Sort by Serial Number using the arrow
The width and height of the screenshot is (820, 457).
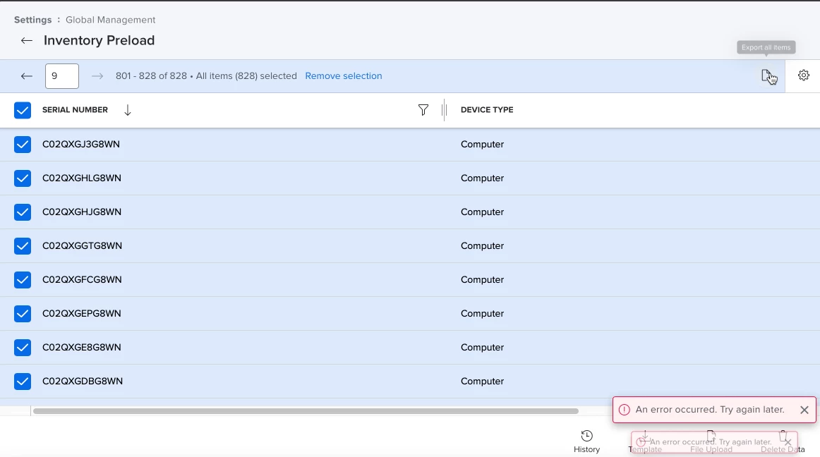128,110
